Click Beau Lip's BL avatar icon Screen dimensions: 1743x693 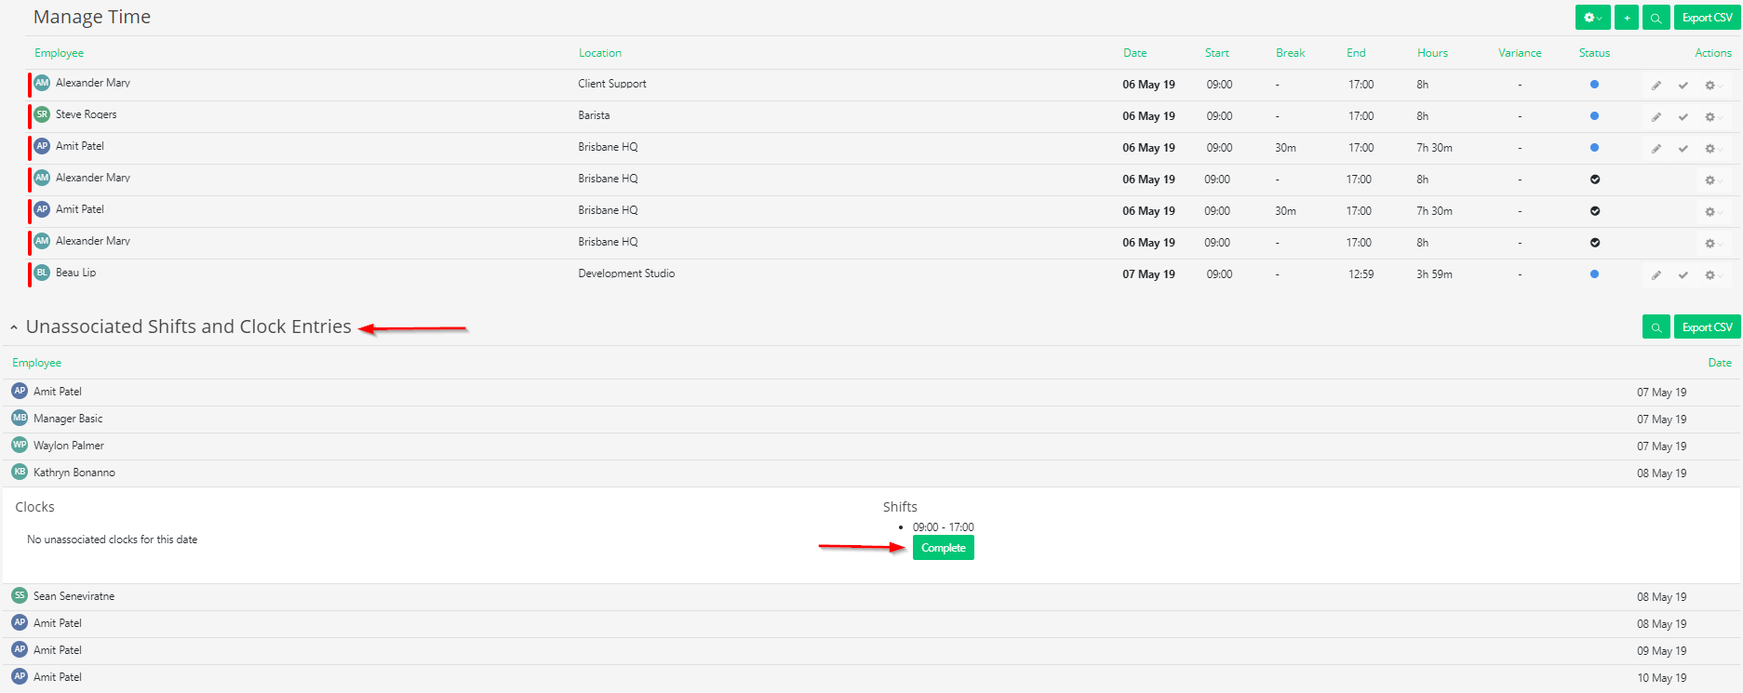tap(42, 273)
